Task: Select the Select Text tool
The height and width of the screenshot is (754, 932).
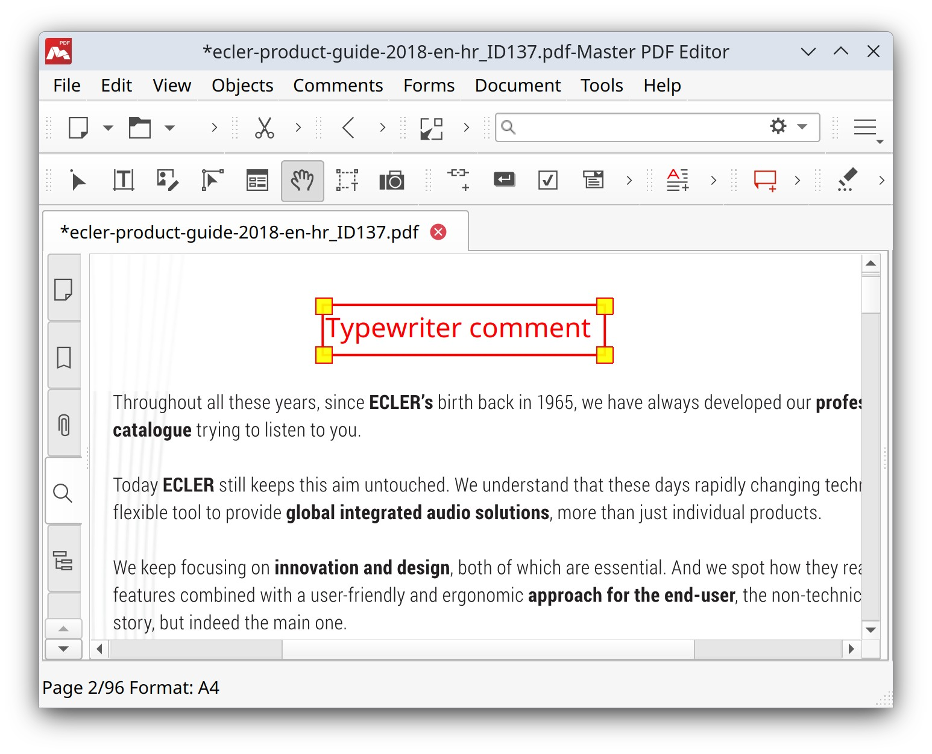Action: pyautogui.click(x=347, y=181)
